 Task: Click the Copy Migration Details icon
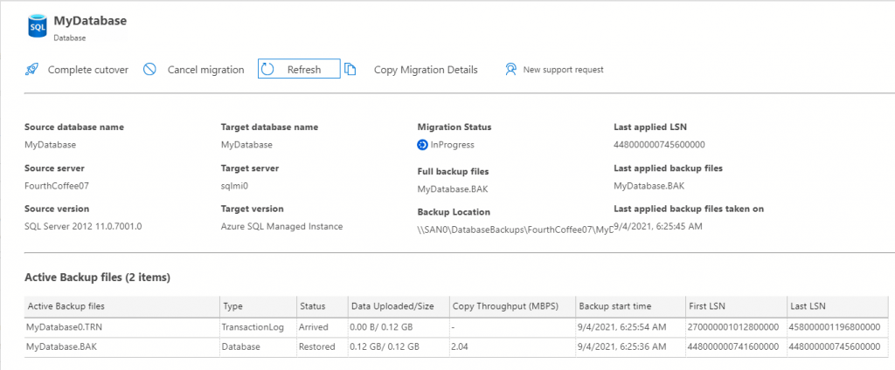pos(350,70)
